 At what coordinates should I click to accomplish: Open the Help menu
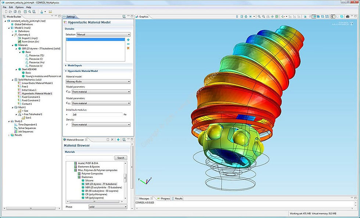pyautogui.click(x=29, y=7)
